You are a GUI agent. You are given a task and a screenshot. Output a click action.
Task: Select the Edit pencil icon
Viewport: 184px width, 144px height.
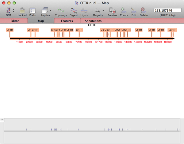pyautogui.click(x=134, y=10)
